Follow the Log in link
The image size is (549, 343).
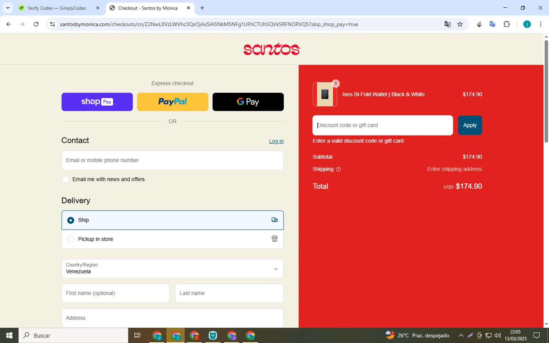click(276, 141)
